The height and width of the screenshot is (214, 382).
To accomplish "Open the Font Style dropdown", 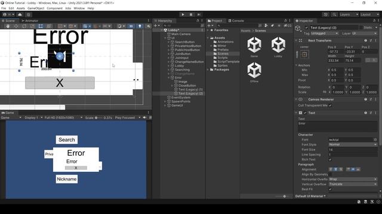I will (353, 144).
